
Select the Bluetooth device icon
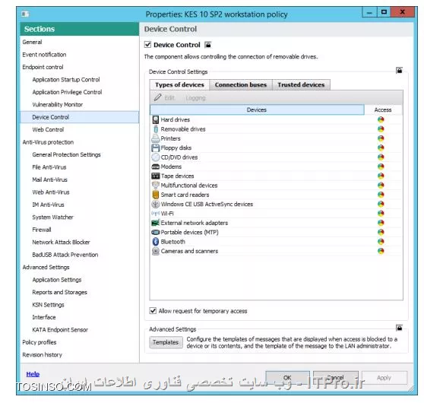156,242
